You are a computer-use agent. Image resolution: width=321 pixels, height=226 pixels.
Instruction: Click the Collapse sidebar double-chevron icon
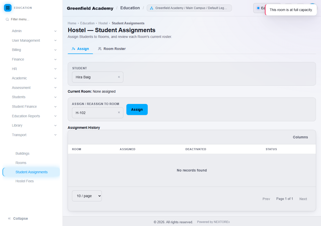click(9, 218)
